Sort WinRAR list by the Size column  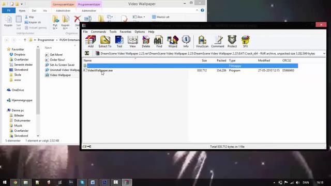coord(204,60)
